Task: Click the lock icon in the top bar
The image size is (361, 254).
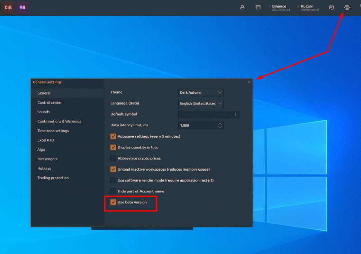Action: coord(242,8)
